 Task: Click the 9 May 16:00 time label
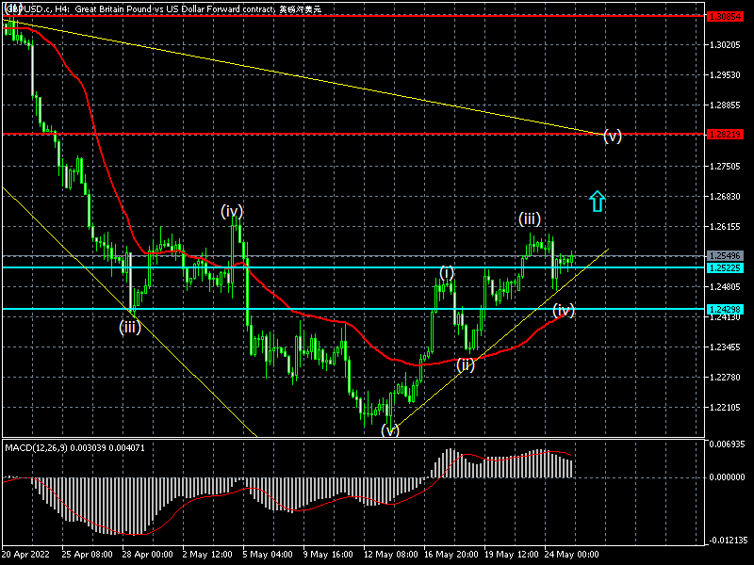coord(328,554)
